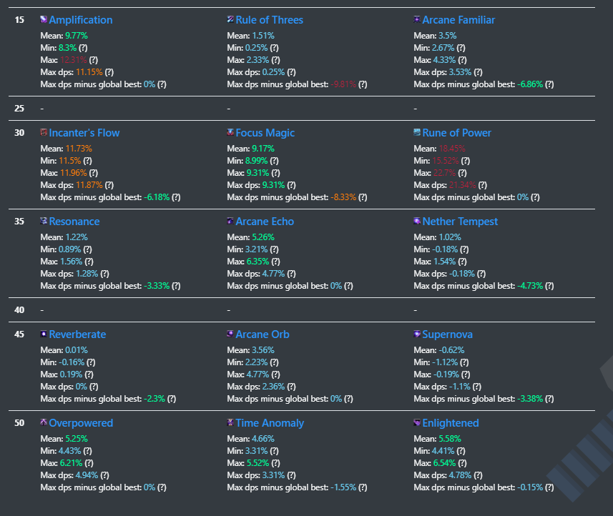
Task: Click the (?) after Reverberate -2.3%
Action: click(x=172, y=399)
